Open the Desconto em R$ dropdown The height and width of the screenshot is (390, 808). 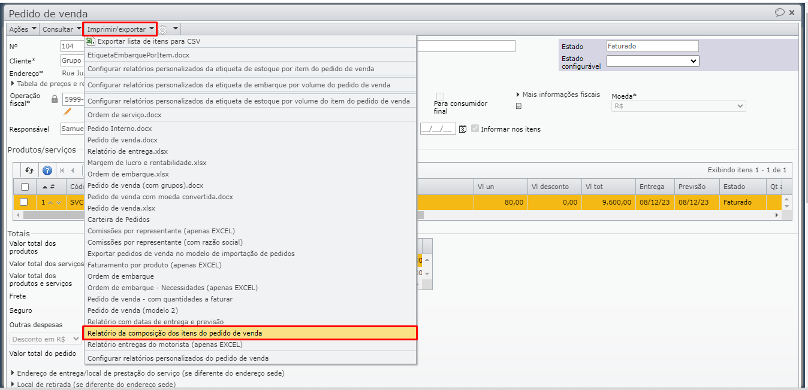[x=45, y=339]
